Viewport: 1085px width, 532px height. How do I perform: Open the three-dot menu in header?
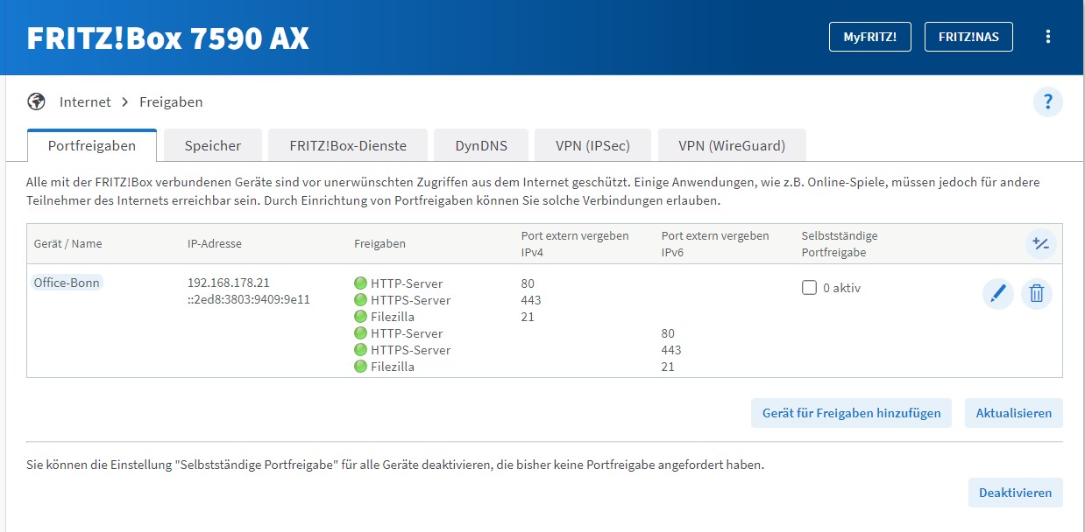click(x=1047, y=37)
